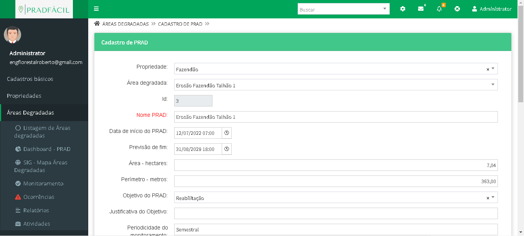This screenshot has width=524, height=236.
Task: Open the Ocorrências page
Action: click(38, 197)
